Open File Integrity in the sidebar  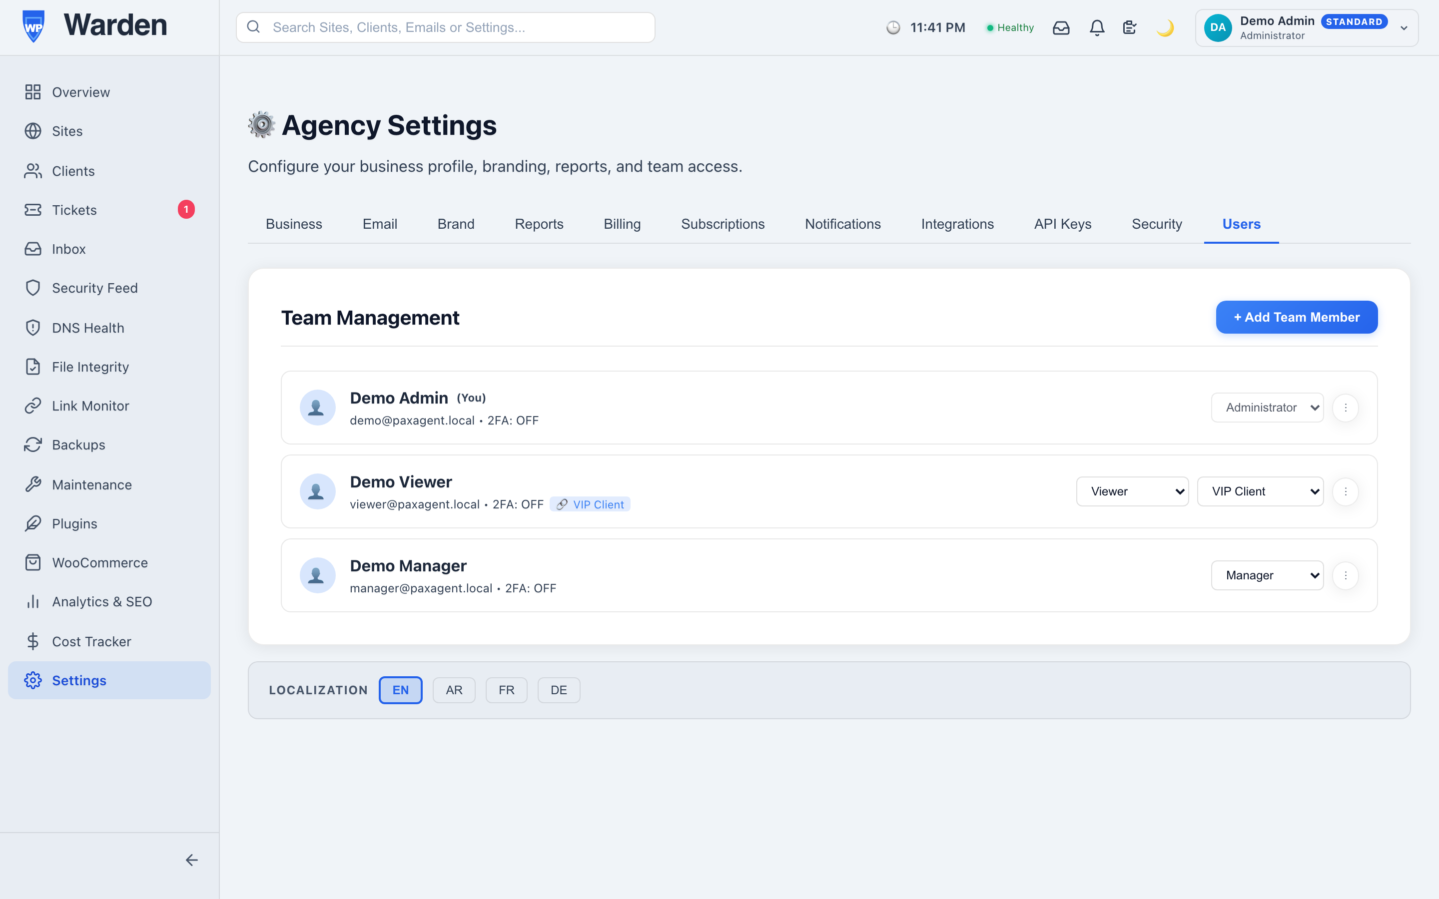pos(109,367)
